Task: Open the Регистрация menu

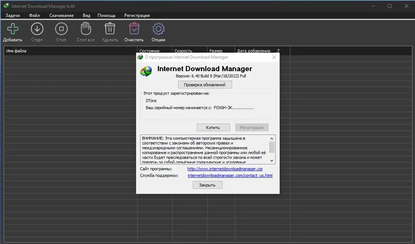Action: [137, 15]
